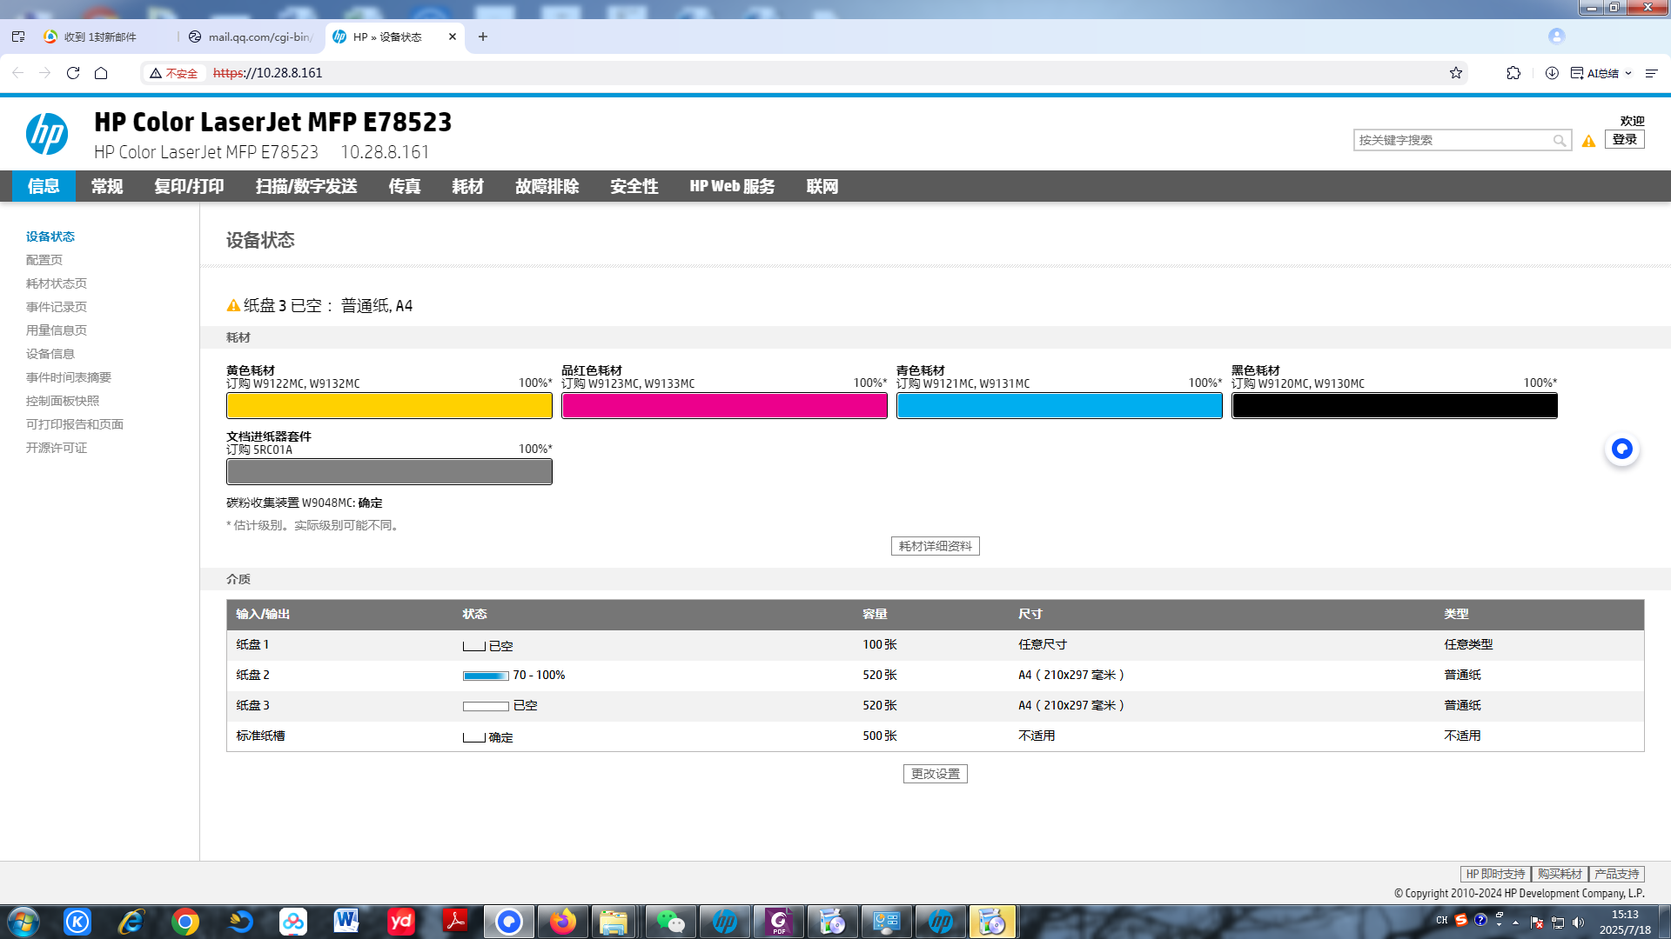This screenshot has width=1671, height=939.
Task: Open 耗材状态页 in the left sidebar
Action: click(x=57, y=283)
